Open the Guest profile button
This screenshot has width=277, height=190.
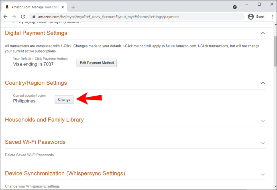257,16
